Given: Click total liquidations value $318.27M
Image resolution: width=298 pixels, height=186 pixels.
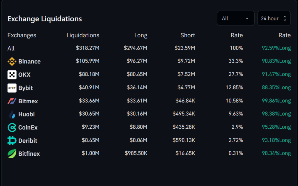Looking at the screenshot, I should coord(88,48).
